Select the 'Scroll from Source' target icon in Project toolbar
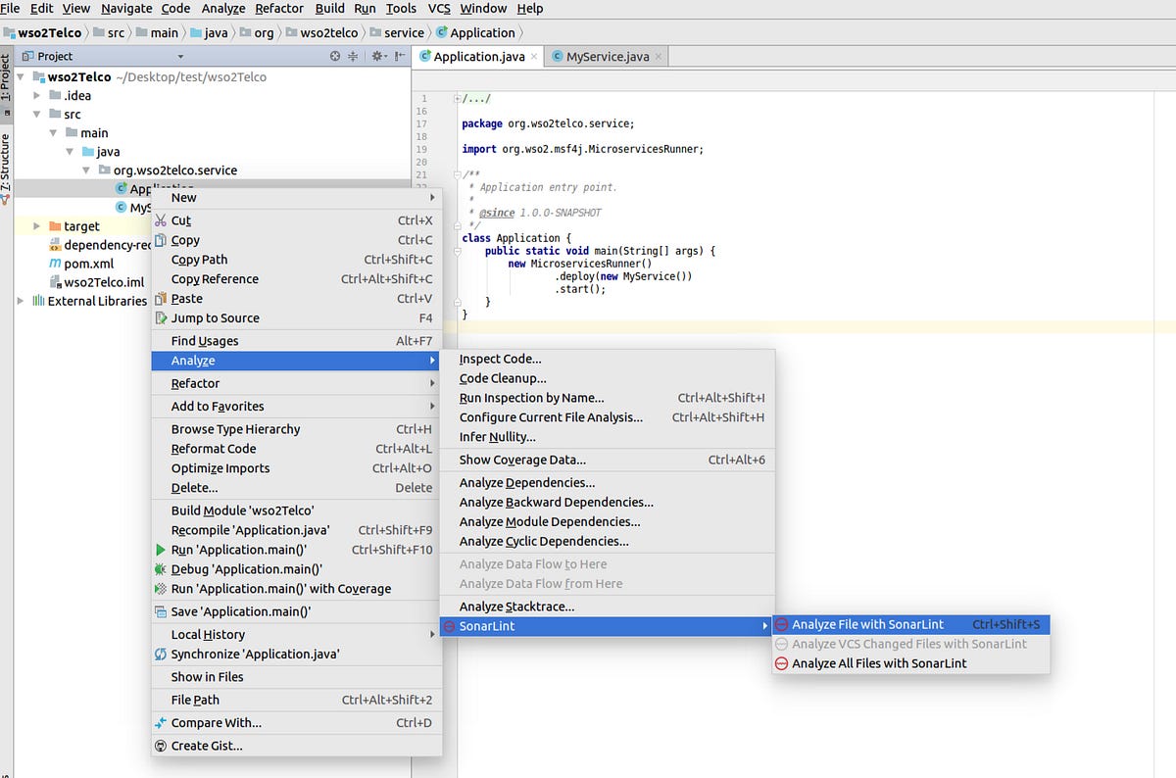Screen dimensions: 1176x778 point(335,56)
